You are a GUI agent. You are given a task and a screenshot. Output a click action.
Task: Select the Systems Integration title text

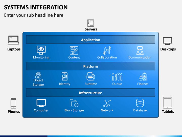coord(36,7)
